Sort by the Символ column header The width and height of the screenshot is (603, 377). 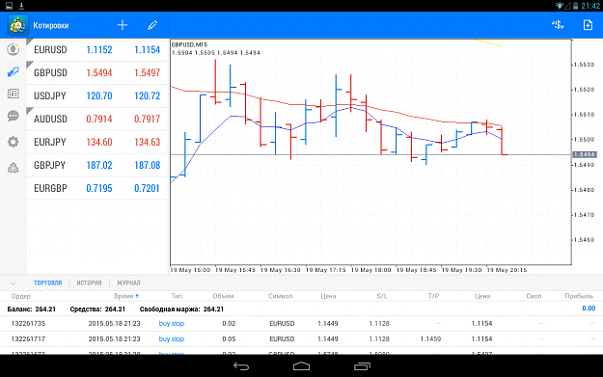tap(281, 296)
